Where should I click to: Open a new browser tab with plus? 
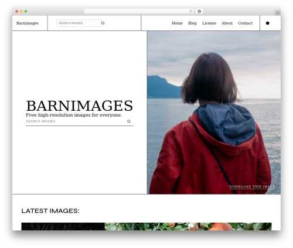[x=278, y=13]
